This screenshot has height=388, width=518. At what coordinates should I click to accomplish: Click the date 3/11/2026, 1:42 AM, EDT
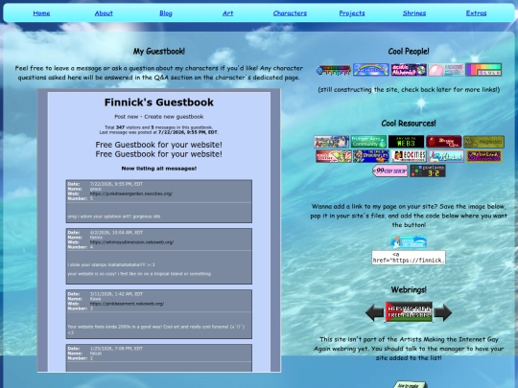116,294
